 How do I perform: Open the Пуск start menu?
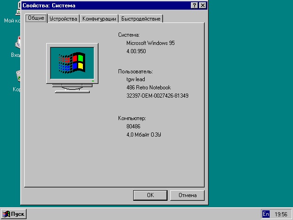point(14,214)
